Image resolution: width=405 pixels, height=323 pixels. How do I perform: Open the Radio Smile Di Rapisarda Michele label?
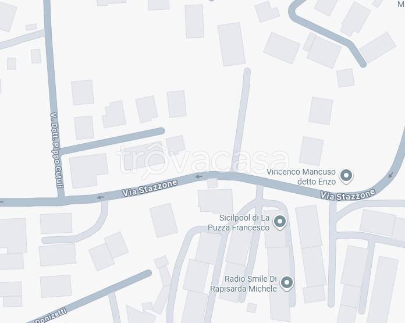(x=243, y=283)
